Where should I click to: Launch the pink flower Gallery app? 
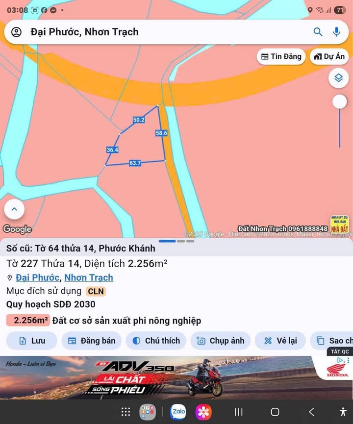pos(203,412)
